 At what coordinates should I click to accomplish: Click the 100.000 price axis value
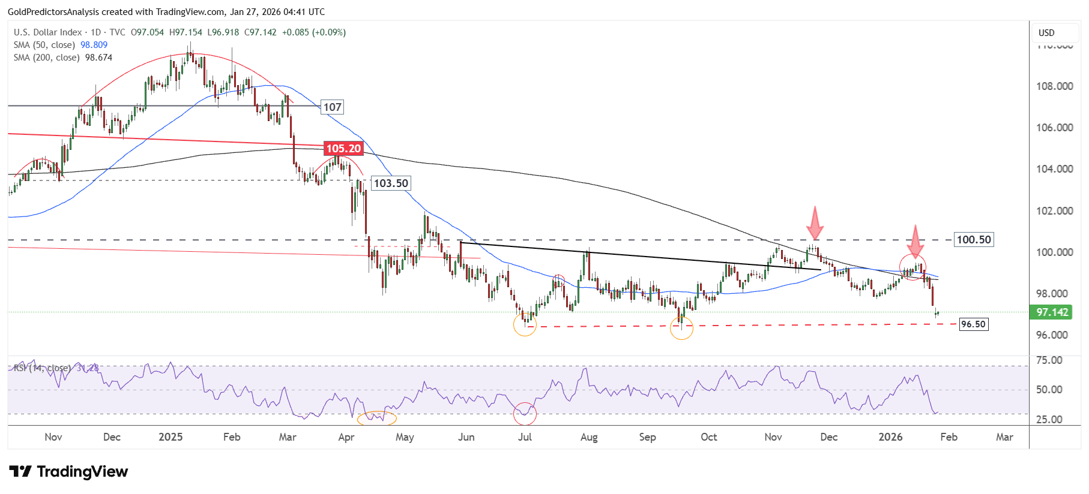click(x=1055, y=252)
